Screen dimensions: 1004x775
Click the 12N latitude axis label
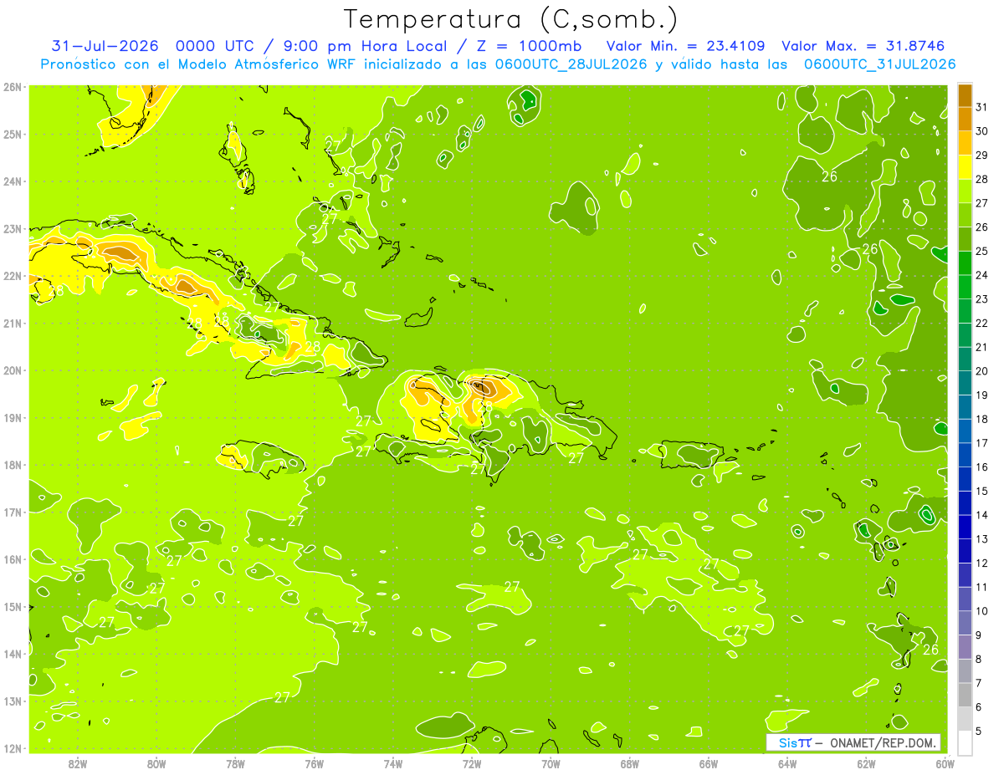[13, 748]
